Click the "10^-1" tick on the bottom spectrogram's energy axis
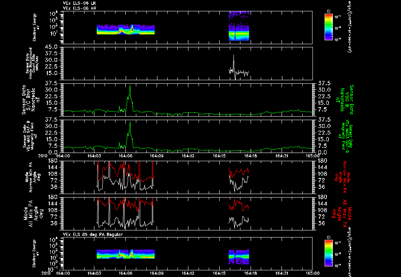The height and width of the screenshot is (277, 401). click(54, 269)
